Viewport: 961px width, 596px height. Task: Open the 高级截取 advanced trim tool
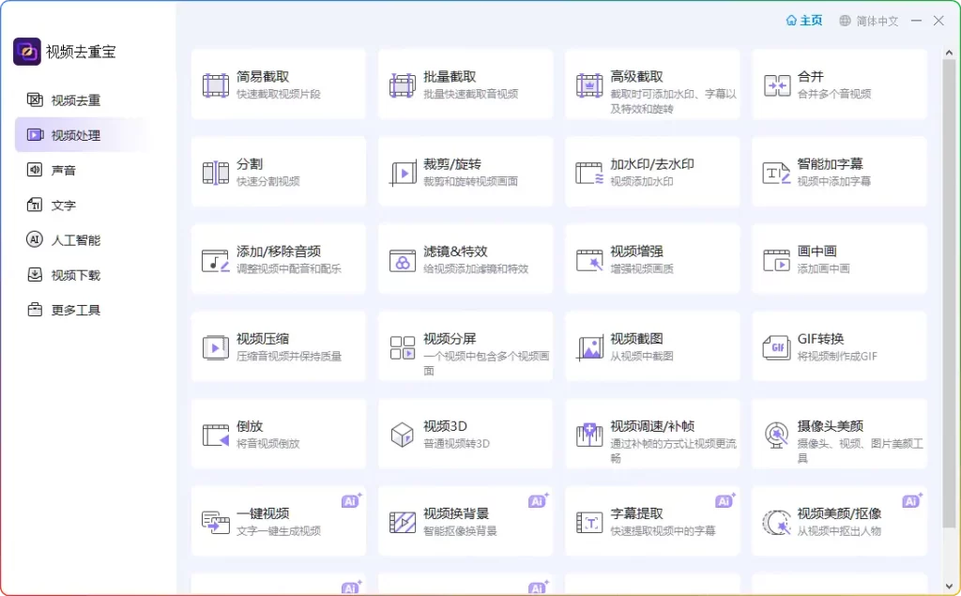(x=651, y=84)
